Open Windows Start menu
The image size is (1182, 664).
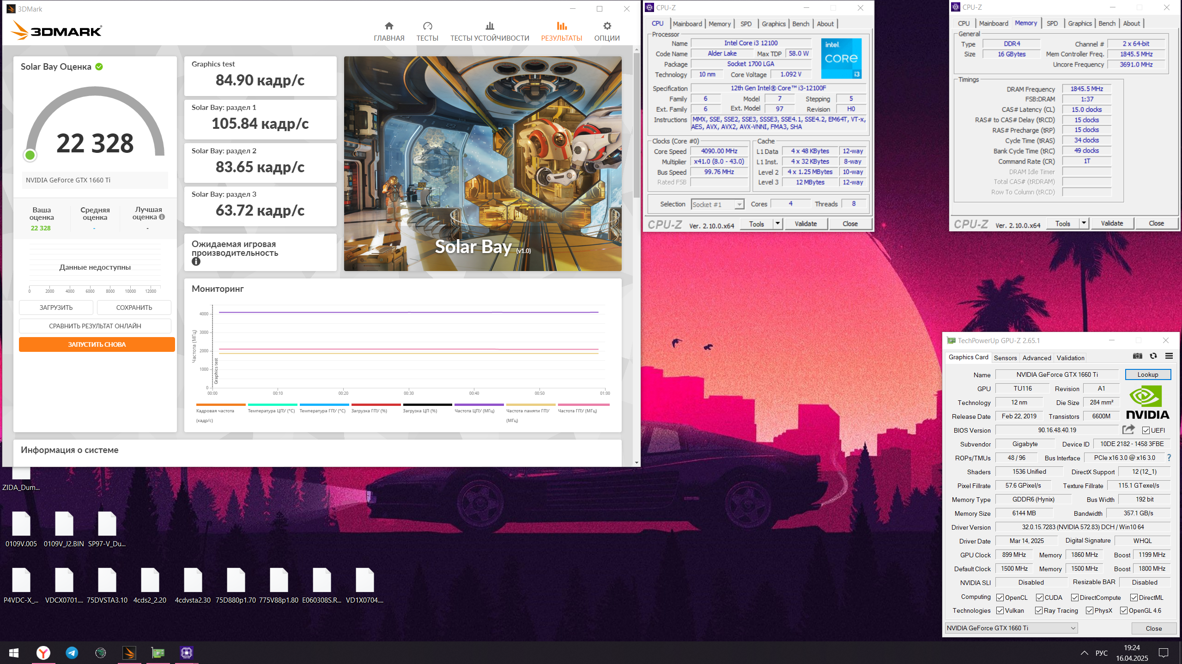click(x=14, y=652)
